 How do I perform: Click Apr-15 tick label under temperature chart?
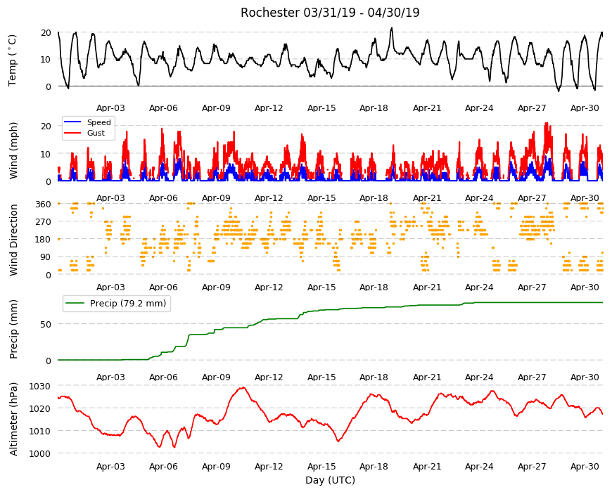tap(321, 108)
